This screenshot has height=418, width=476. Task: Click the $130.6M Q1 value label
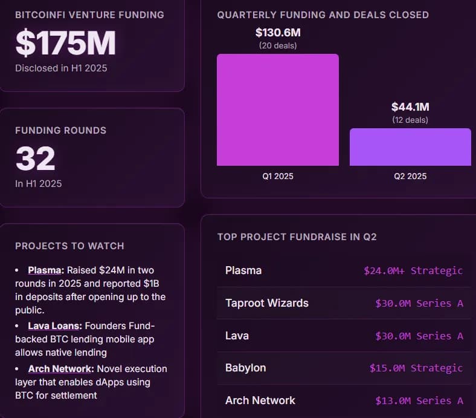278,33
